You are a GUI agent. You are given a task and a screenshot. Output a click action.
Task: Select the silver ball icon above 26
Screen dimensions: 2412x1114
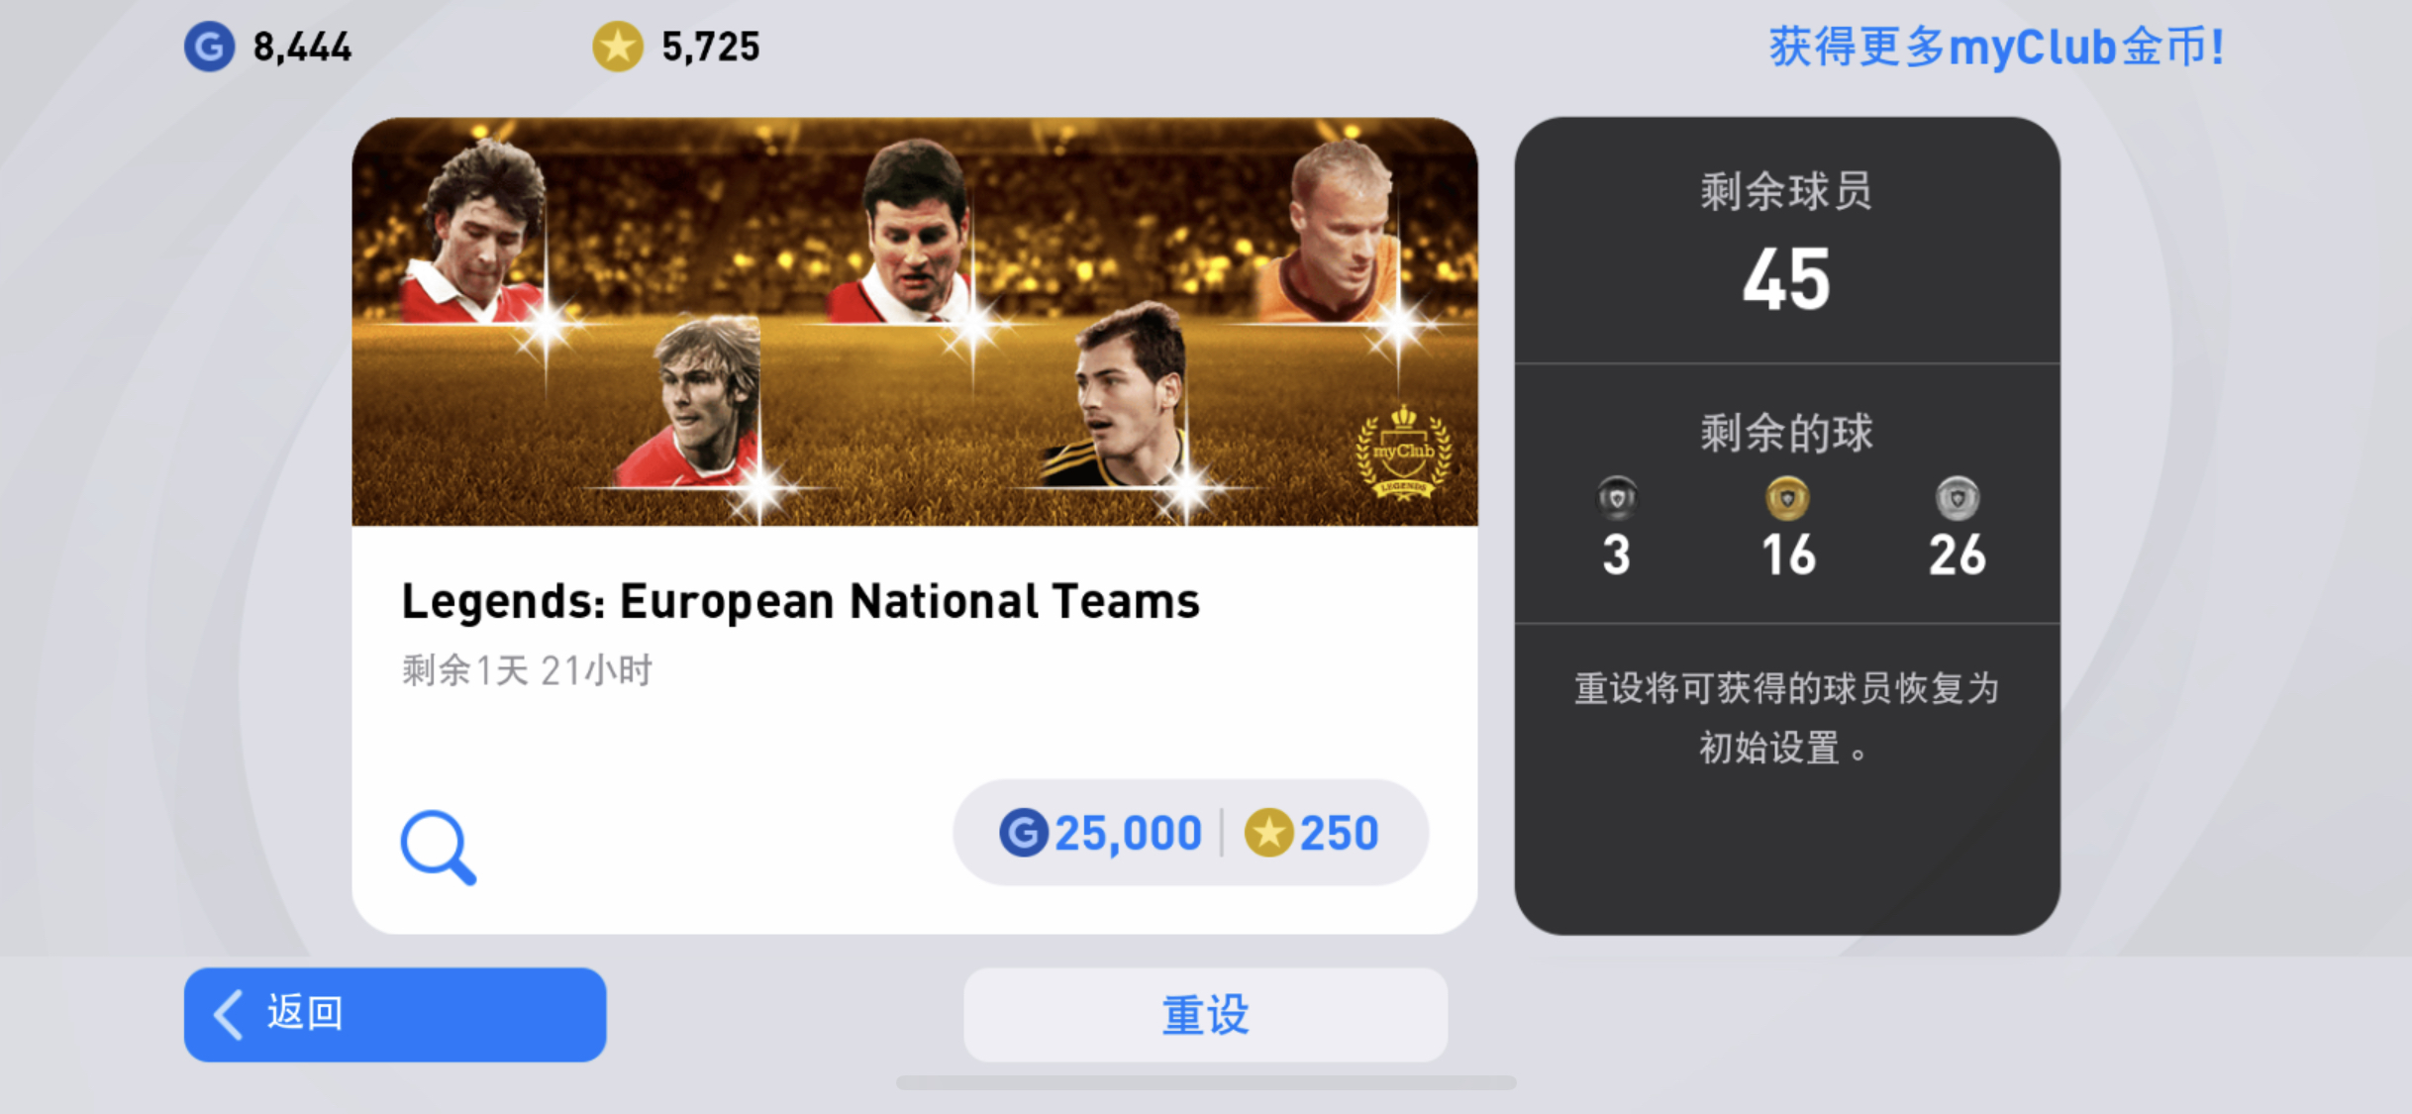(1958, 498)
